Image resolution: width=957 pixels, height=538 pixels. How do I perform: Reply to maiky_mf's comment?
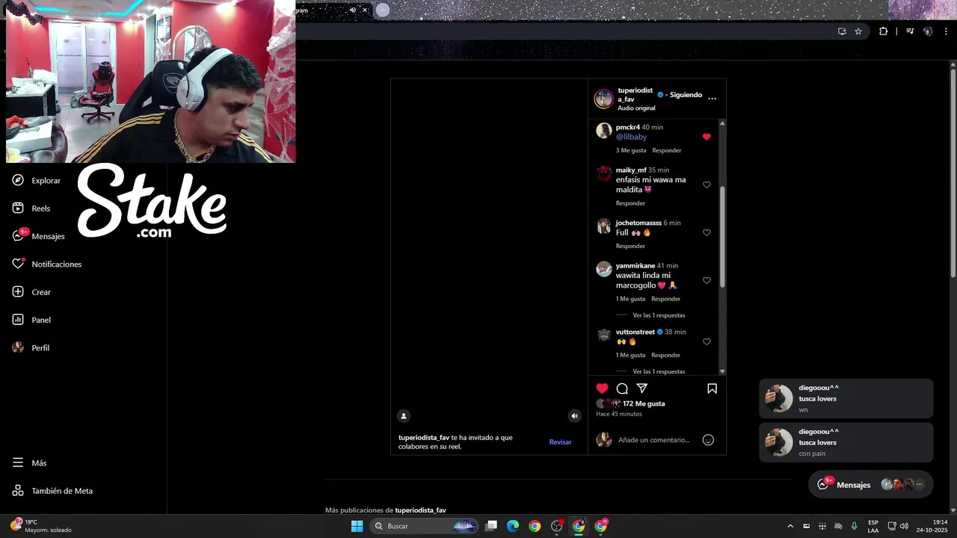(630, 203)
